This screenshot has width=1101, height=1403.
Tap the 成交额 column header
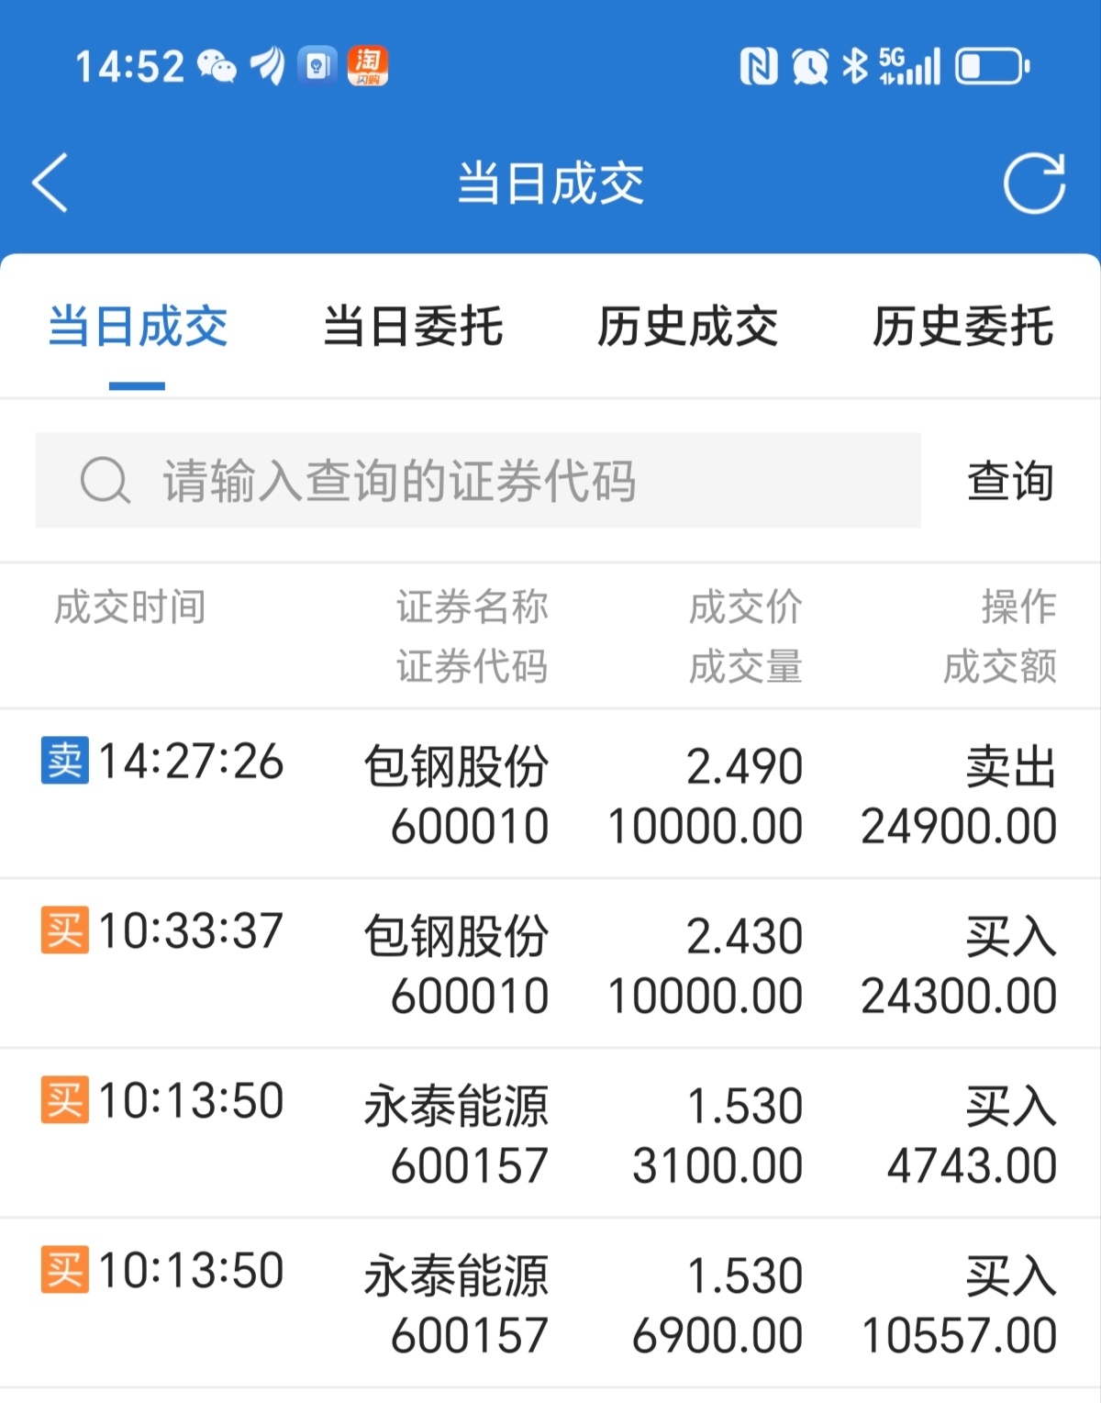tap(1000, 666)
